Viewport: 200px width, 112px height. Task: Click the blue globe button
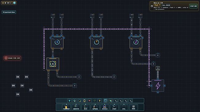pos(14,3)
